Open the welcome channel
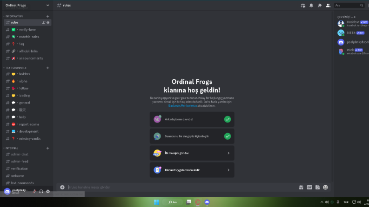Screen dimensions: 369x207 27,176
